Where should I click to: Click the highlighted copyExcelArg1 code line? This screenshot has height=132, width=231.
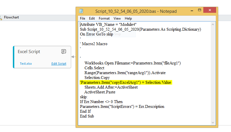[126, 82]
